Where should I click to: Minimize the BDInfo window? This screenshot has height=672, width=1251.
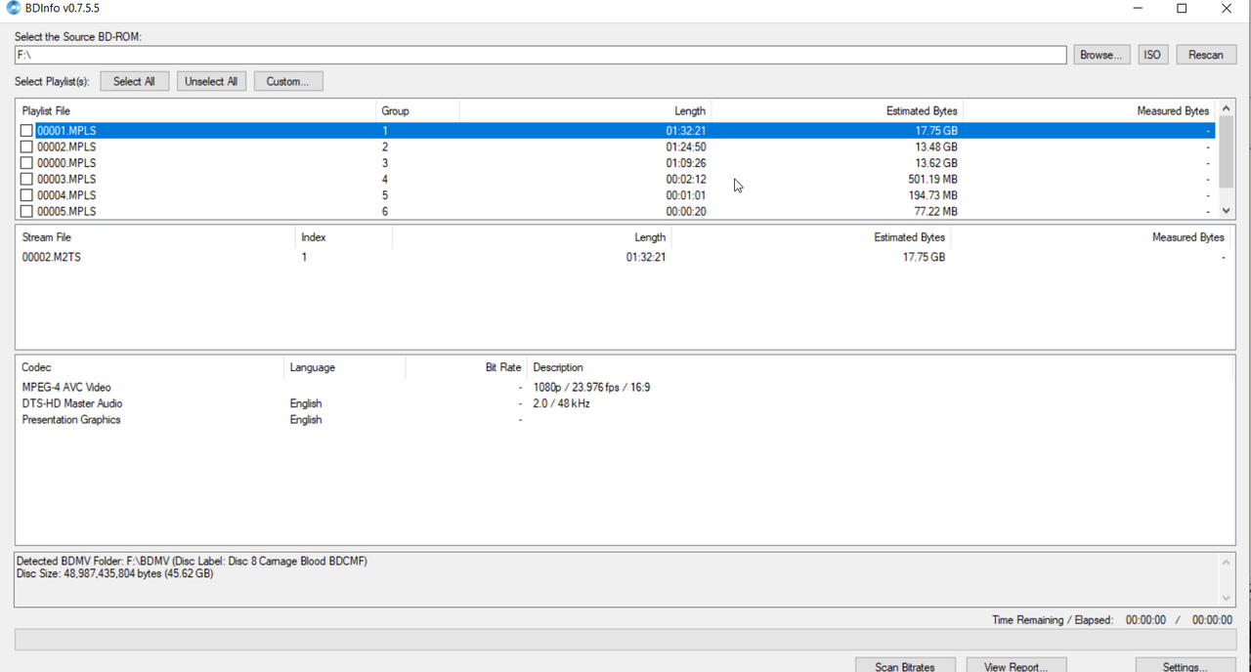coord(1138,9)
